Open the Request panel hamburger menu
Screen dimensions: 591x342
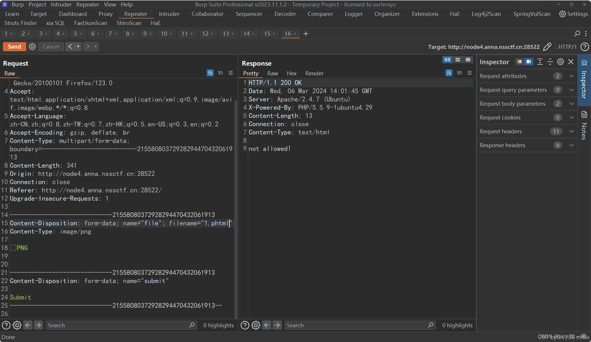(x=231, y=73)
